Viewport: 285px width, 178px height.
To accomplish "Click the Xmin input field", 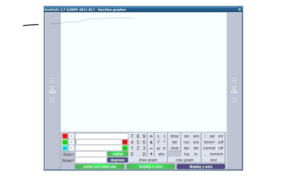I will coord(91,154).
